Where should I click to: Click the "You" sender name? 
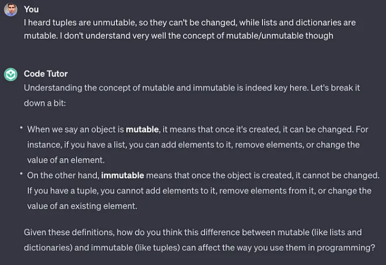click(31, 9)
